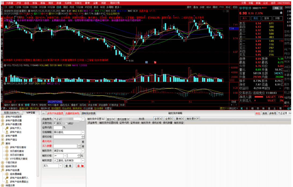Open the 股份[V] tab

(111, 119)
